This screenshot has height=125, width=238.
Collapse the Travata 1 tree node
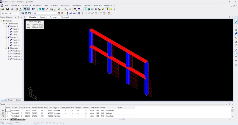pyautogui.click(x=7, y=26)
